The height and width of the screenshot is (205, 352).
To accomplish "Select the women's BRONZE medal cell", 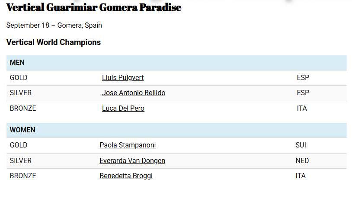I will (23, 176).
